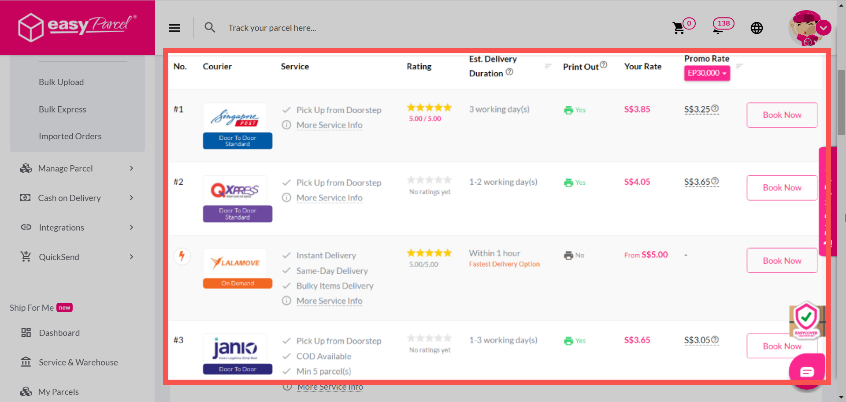Open the hamburger menu icon
Image resolution: width=846 pixels, height=402 pixels.
[174, 28]
